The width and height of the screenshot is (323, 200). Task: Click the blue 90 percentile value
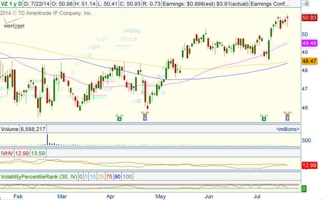tap(117, 177)
